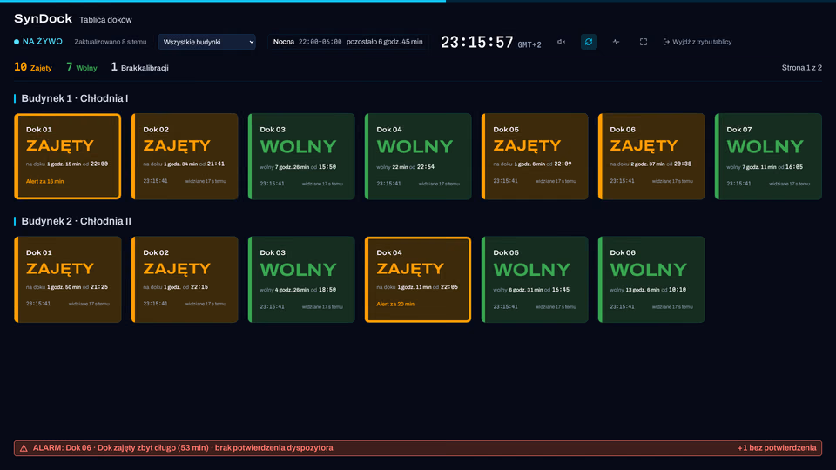Click Wyjdź z trybu tablicy
The height and width of the screenshot is (470, 836).
698,42
